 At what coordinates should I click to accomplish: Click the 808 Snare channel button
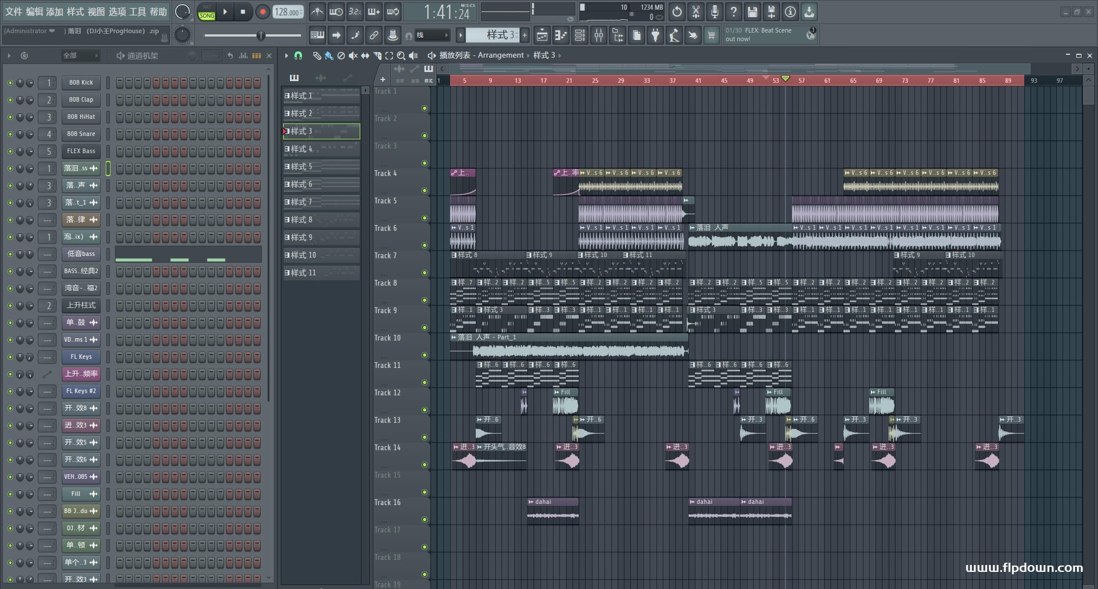click(x=81, y=134)
